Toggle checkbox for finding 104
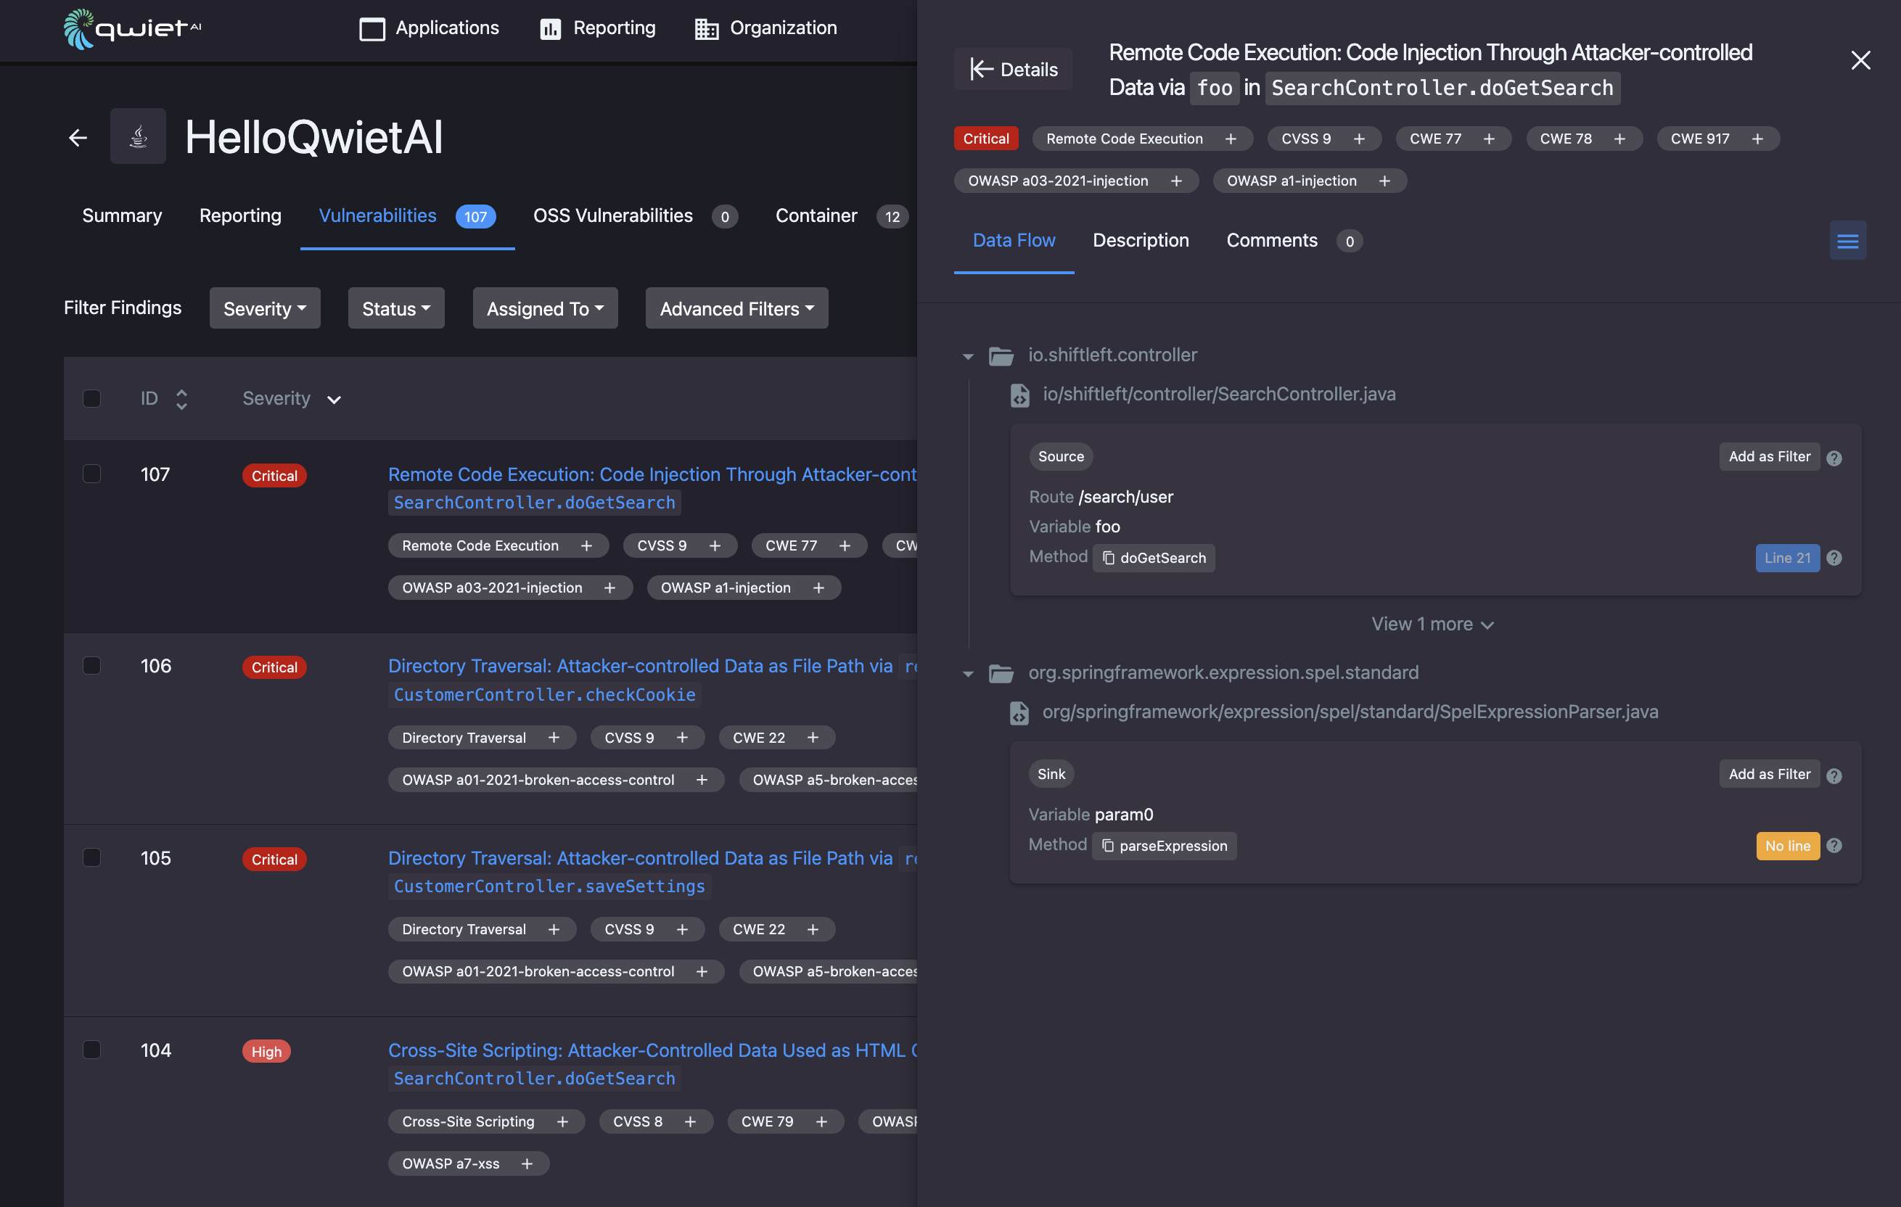Screen dimensions: 1901x1207 point(89,1049)
